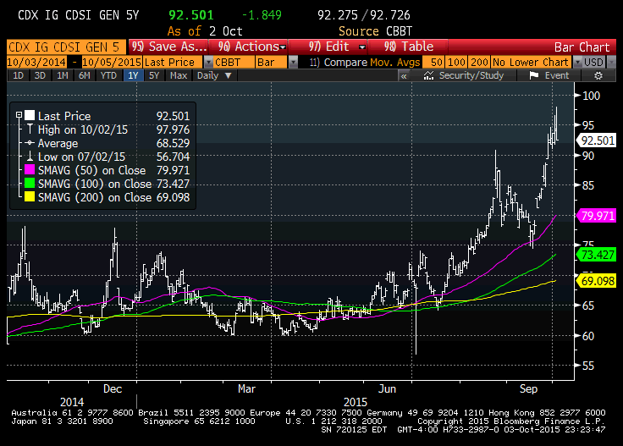The image size is (623, 446).
Task: Select the 1Y time range
Action: [133, 75]
